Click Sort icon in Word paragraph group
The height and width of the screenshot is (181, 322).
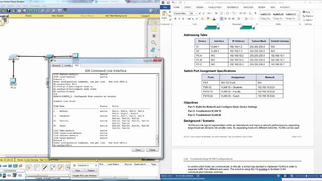[x=250, y=14]
